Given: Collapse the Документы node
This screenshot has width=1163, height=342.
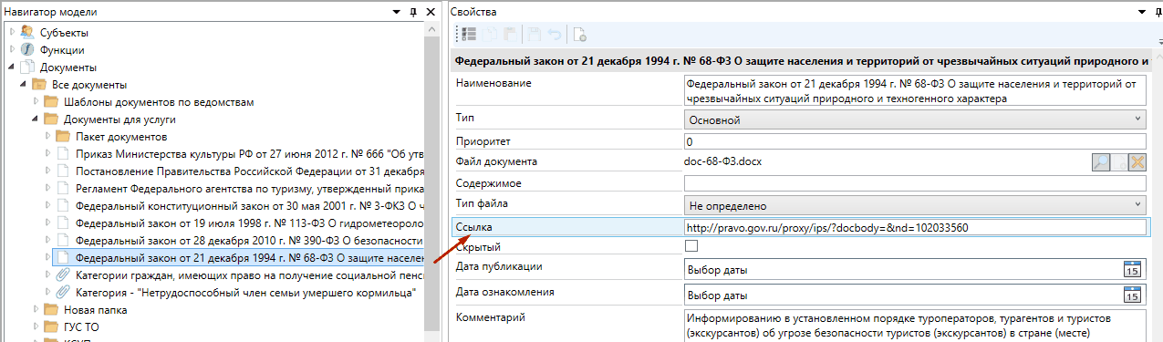Looking at the screenshot, I should [12, 67].
